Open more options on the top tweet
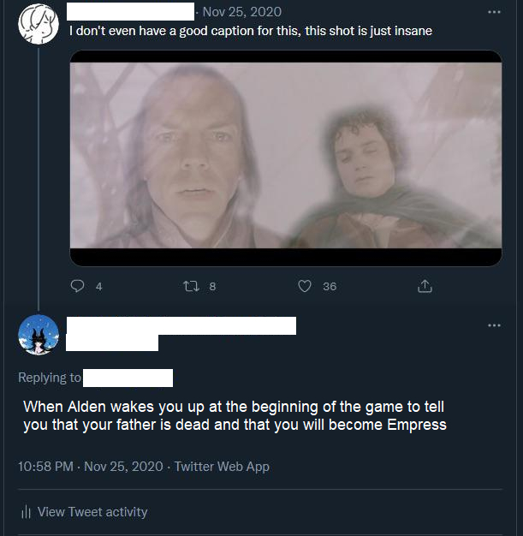 (494, 13)
